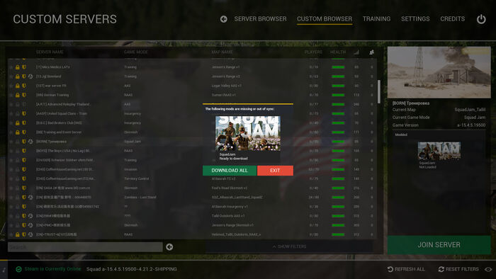Click the lock icon on Mira Medics row
Screen dimensions: 496x279
tap(18, 67)
